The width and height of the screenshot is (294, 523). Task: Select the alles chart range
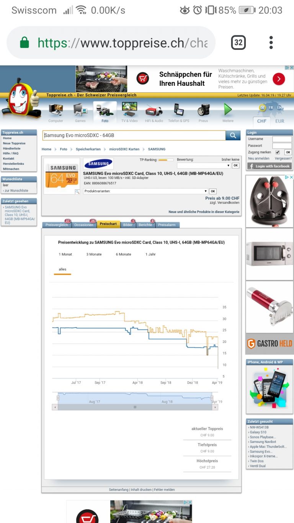point(62,269)
